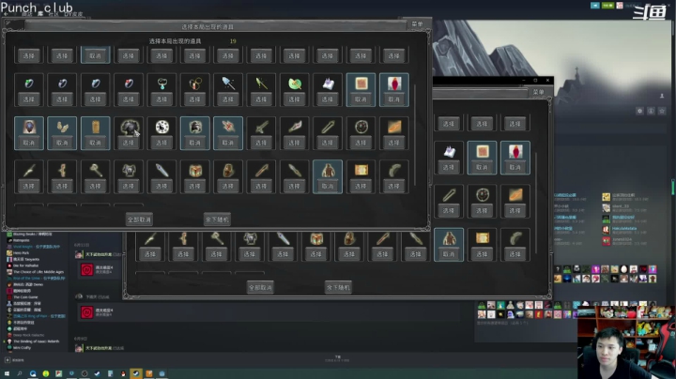Select 'Ratropolis' in the Steam library list
The height and width of the screenshot is (379, 676).
click(x=21, y=240)
